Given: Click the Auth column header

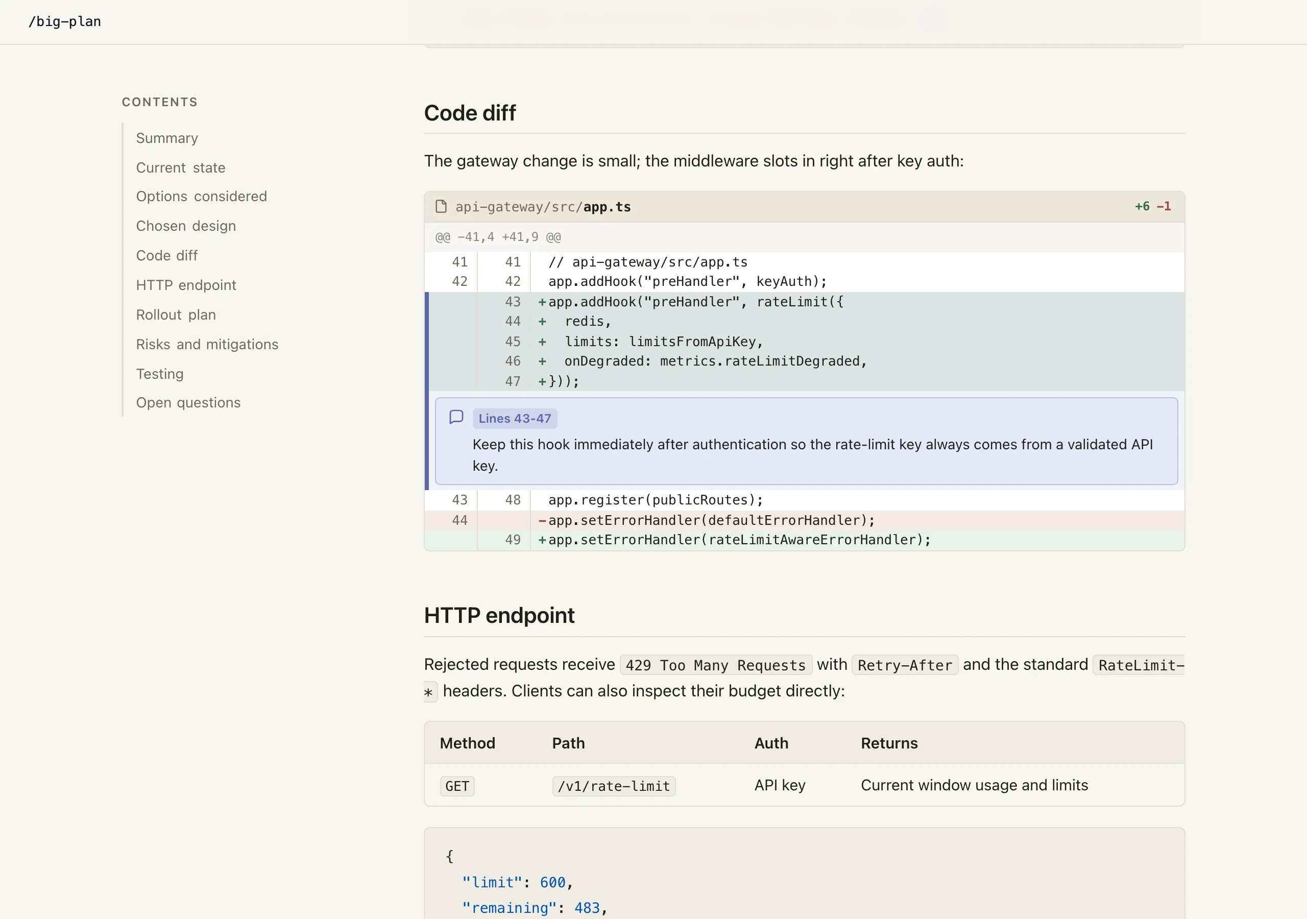Looking at the screenshot, I should click(771, 743).
